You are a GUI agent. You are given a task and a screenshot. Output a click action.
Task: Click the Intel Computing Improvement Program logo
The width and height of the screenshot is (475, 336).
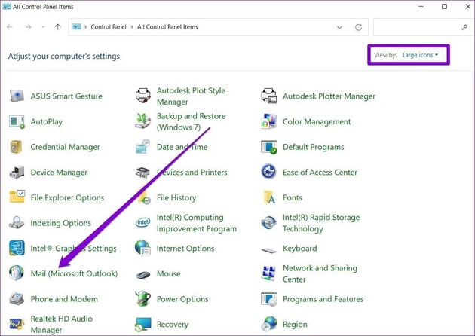click(143, 223)
